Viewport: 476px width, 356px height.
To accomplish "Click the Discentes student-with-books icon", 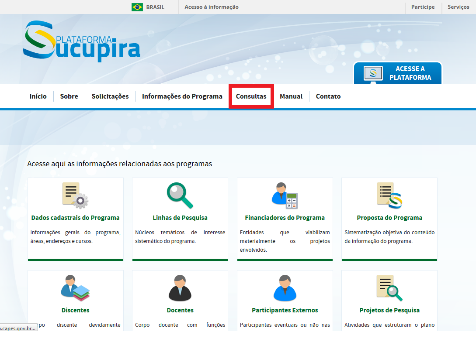I will click(75, 288).
